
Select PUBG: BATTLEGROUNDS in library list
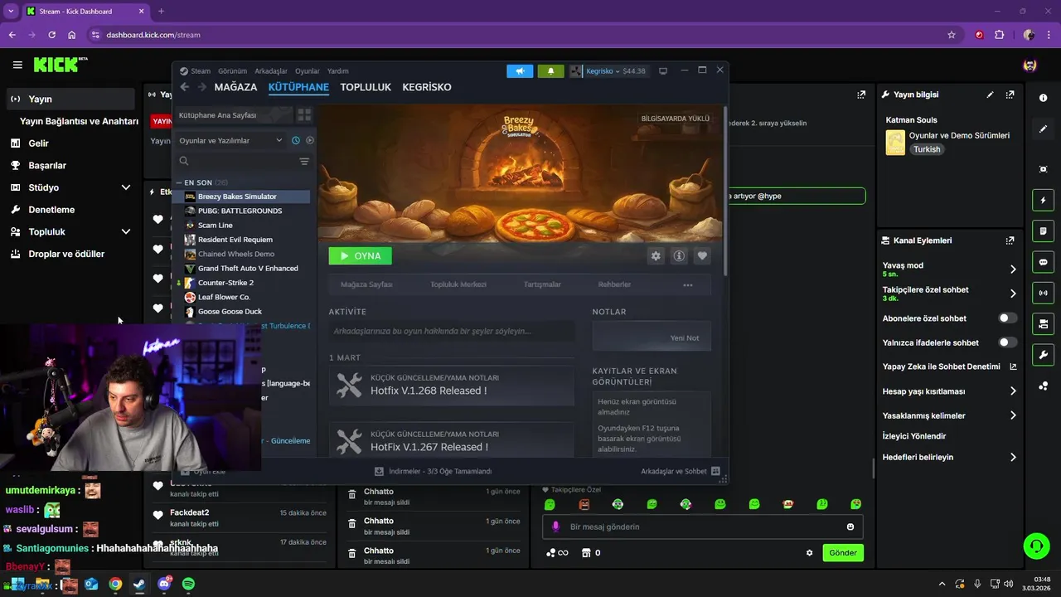tap(240, 211)
